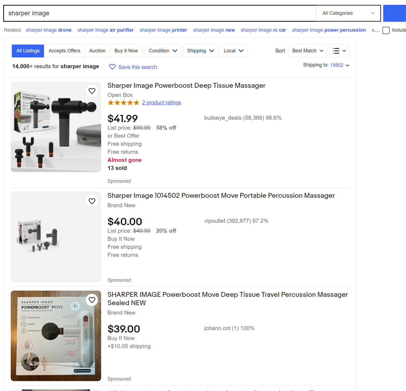Switch to Buy It Now listings
Image resolution: width=406 pixels, height=391 pixels.
[126, 51]
